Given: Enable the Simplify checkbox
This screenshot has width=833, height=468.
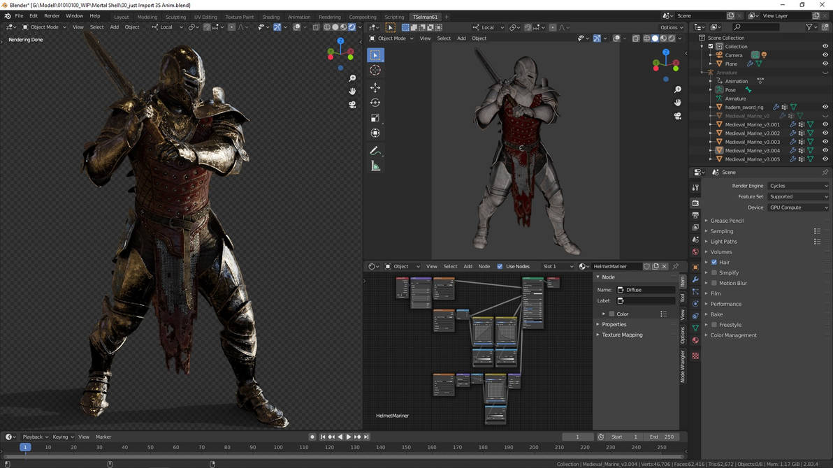Looking at the screenshot, I should pyautogui.click(x=714, y=272).
